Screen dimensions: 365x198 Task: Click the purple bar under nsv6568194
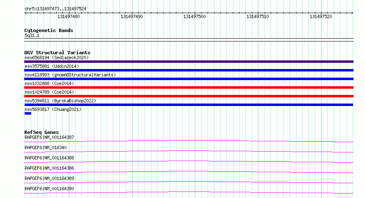(189, 62)
